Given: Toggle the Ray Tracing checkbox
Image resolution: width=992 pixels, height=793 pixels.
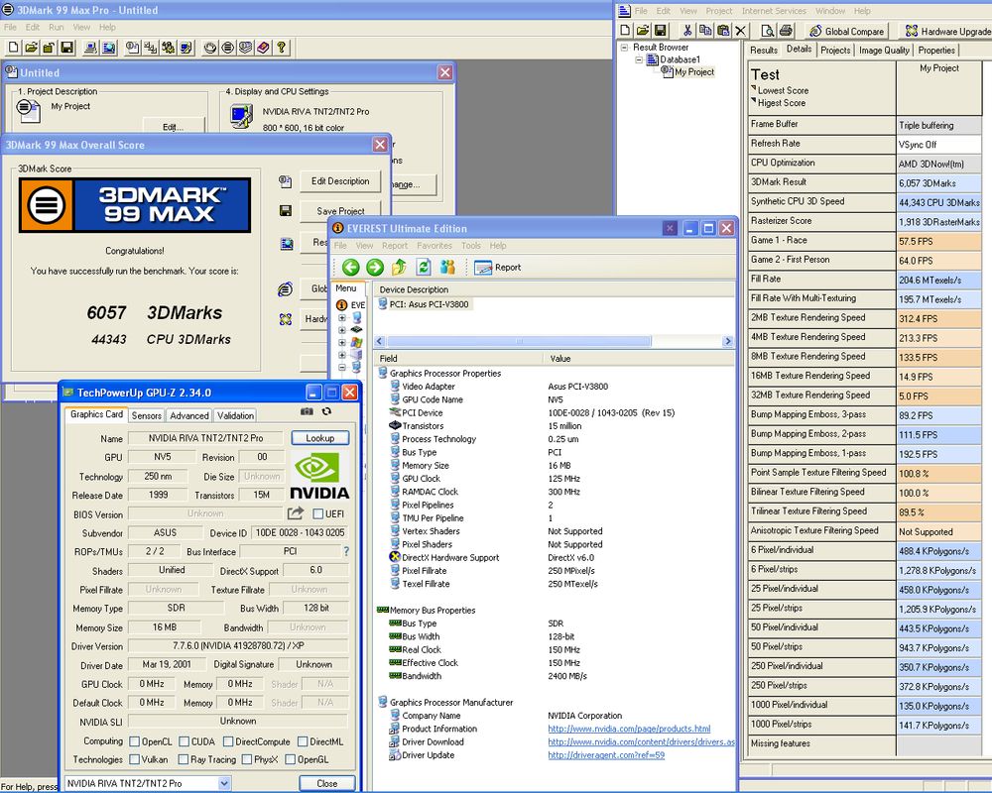Looking at the screenshot, I should tap(184, 759).
